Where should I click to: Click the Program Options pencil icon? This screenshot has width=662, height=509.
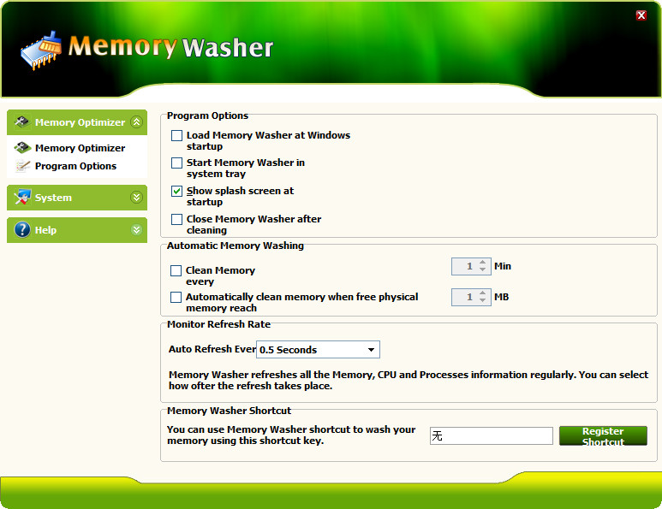click(x=23, y=166)
